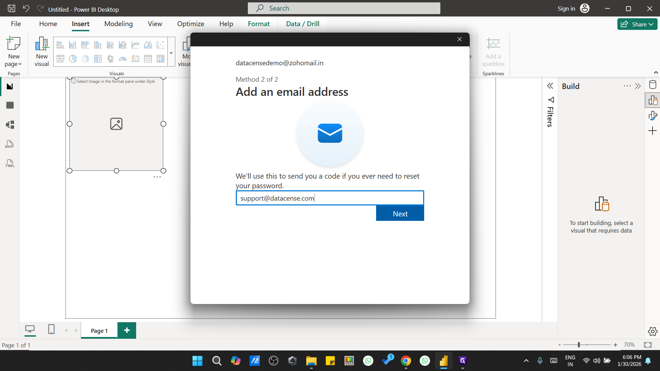Open the TMDL view
The width and height of the screenshot is (660, 371).
pyautogui.click(x=9, y=163)
